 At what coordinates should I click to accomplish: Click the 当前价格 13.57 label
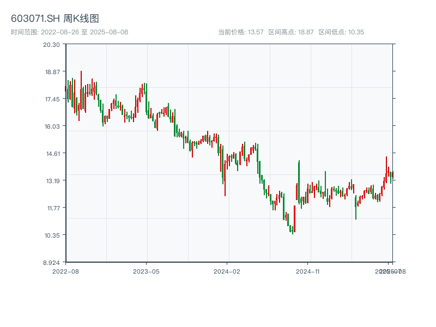(x=240, y=32)
